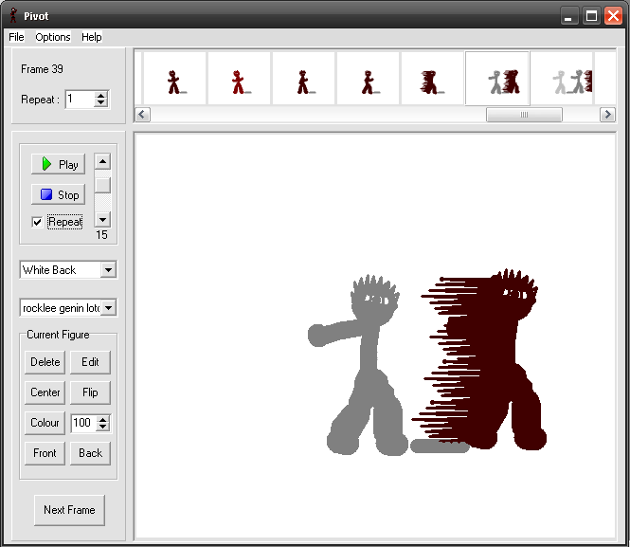This screenshot has height=547, width=630.
Task: Click the blue stop square icon
Action: [x=46, y=194]
